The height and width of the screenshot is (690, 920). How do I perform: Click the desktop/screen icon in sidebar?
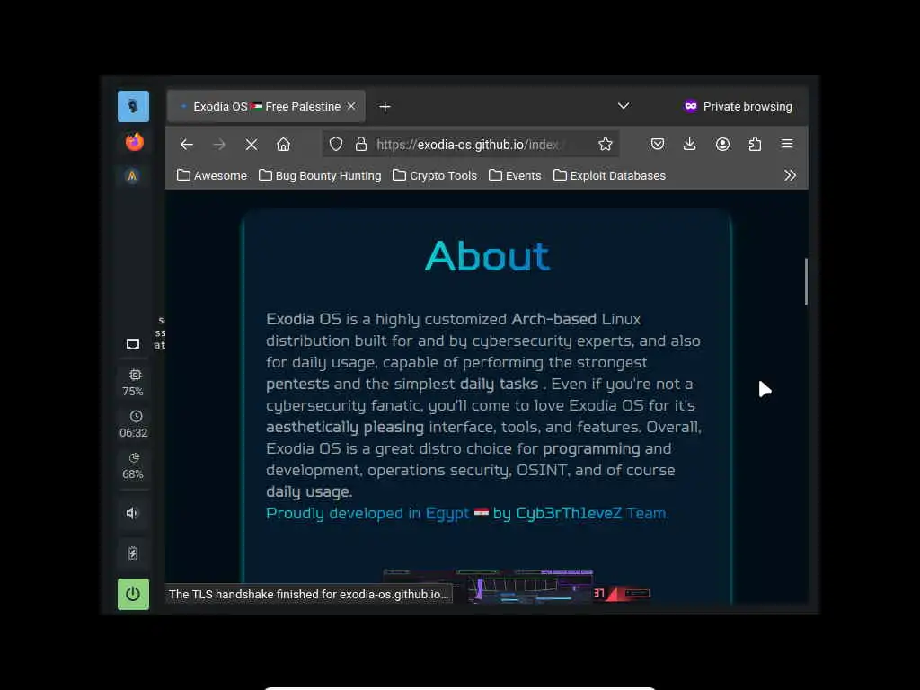click(133, 344)
